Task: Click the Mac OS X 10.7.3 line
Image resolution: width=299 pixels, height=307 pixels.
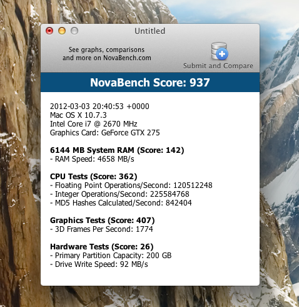Action: tap(78, 115)
